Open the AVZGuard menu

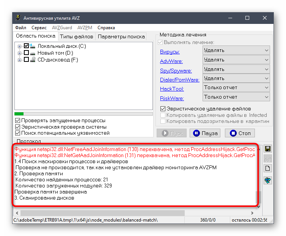[62, 28]
